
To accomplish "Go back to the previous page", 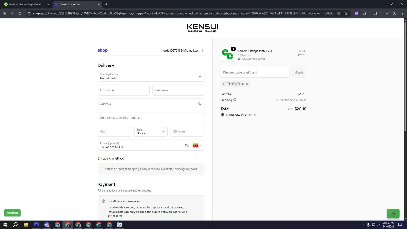I will (x=5, y=13).
